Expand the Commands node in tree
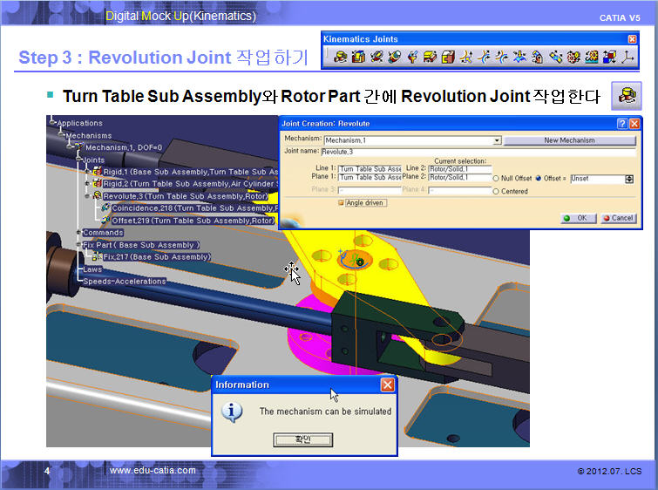Image resolution: width=658 pixels, height=490 pixels. [x=78, y=233]
